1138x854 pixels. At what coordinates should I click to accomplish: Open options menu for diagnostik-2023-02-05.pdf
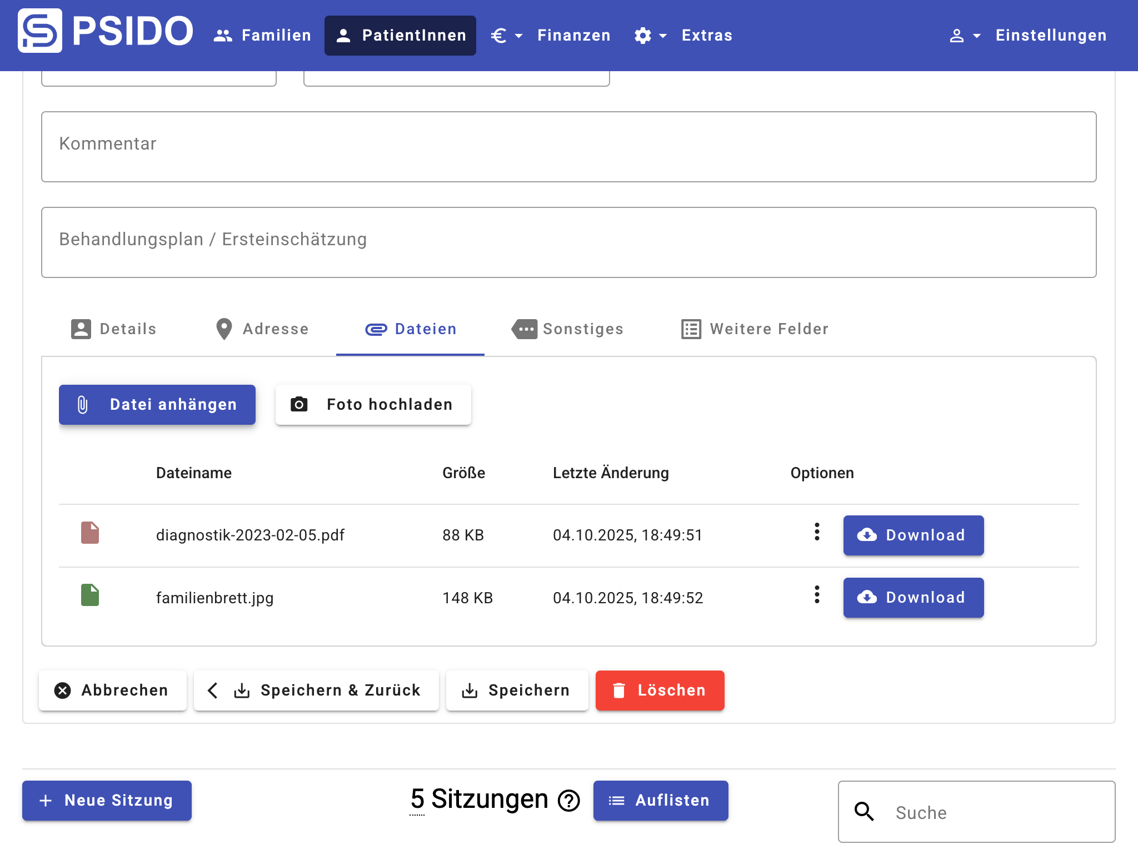click(817, 532)
